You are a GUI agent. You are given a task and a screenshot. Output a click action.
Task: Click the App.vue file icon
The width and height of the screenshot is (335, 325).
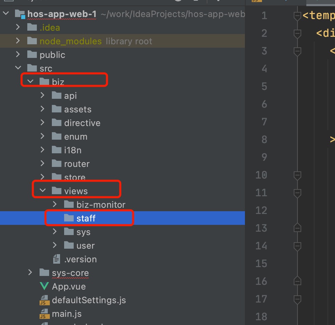(x=44, y=287)
